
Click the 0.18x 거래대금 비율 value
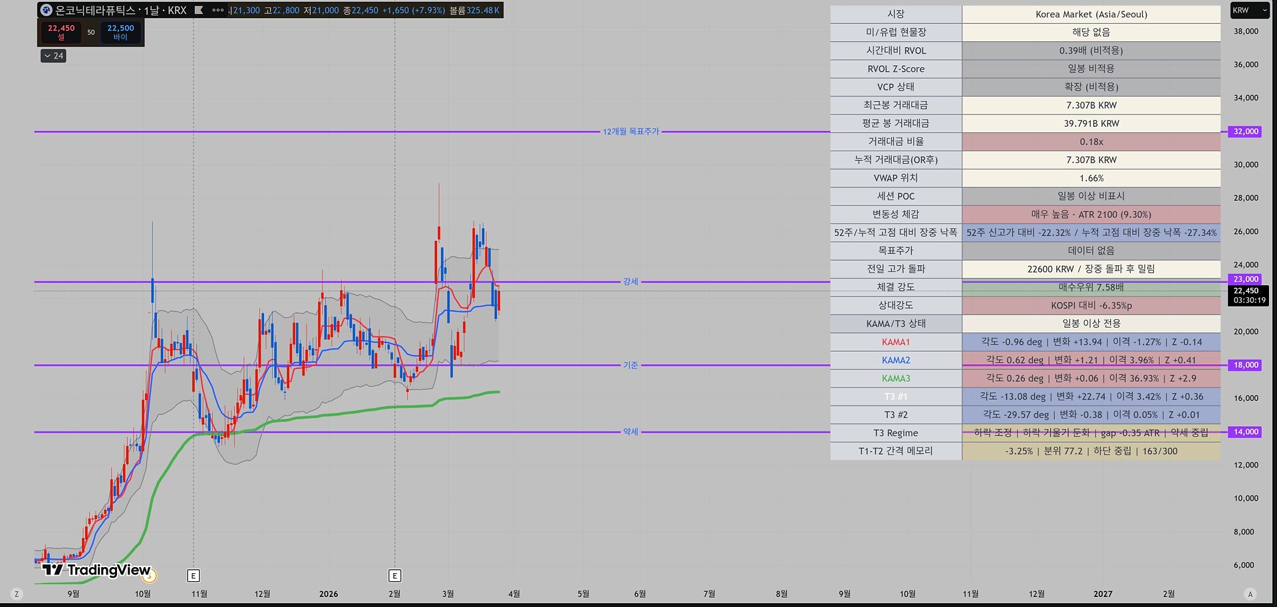pyautogui.click(x=1091, y=142)
